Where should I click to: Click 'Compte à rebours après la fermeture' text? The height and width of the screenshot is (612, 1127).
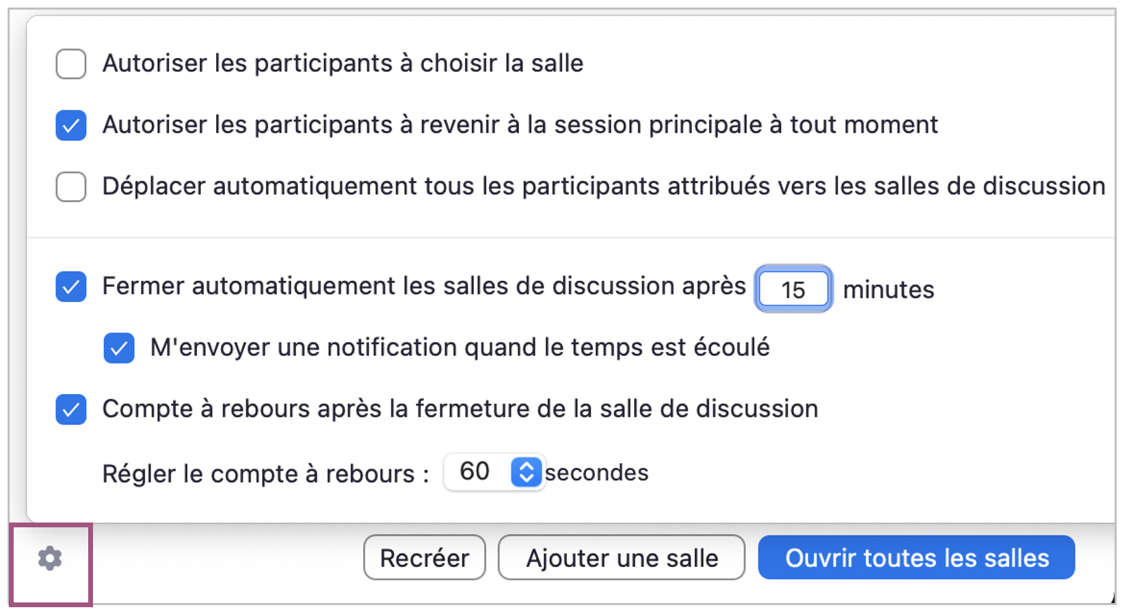point(460,409)
